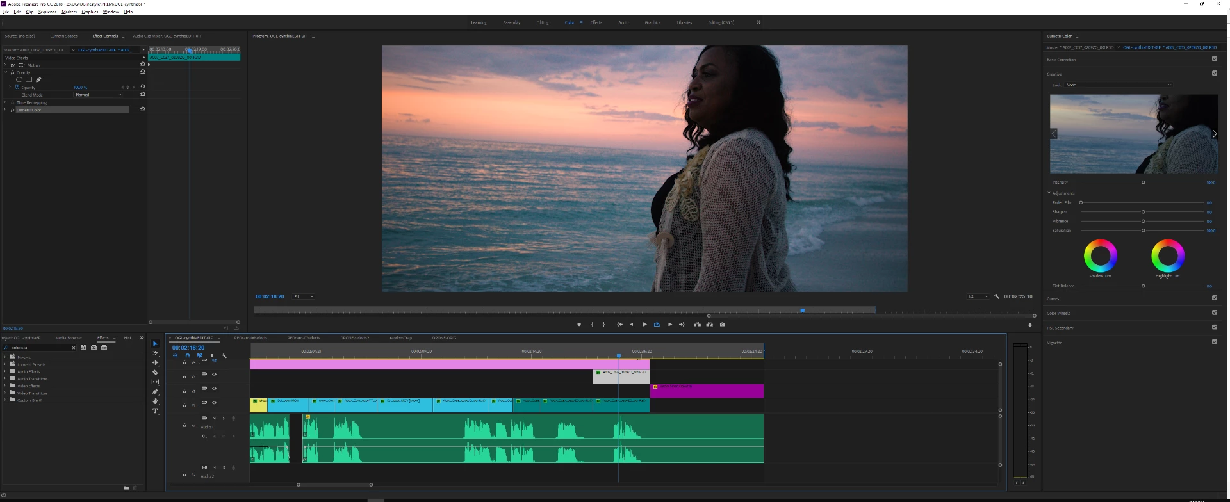Viewport: 1230px width, 502px height.
Task: Hide track V1 with eye icon
Action: pyautogui.click(x=215, y=403)
